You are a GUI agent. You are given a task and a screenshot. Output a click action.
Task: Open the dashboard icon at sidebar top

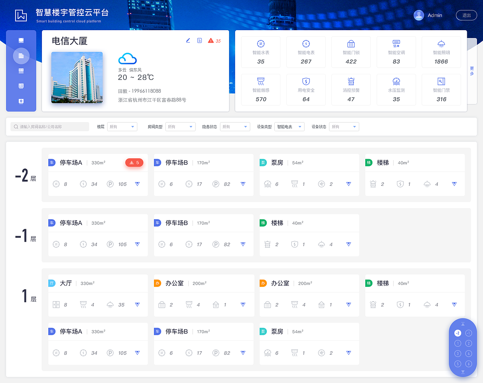click(x=21, y=40)
